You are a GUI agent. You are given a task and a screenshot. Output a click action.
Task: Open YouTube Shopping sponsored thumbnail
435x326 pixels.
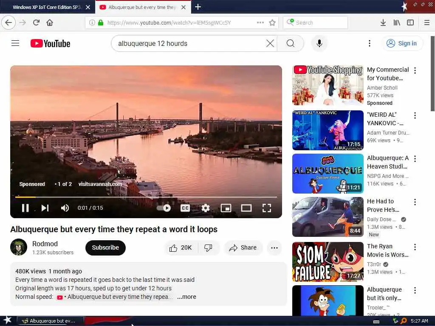tap(328, 85)
